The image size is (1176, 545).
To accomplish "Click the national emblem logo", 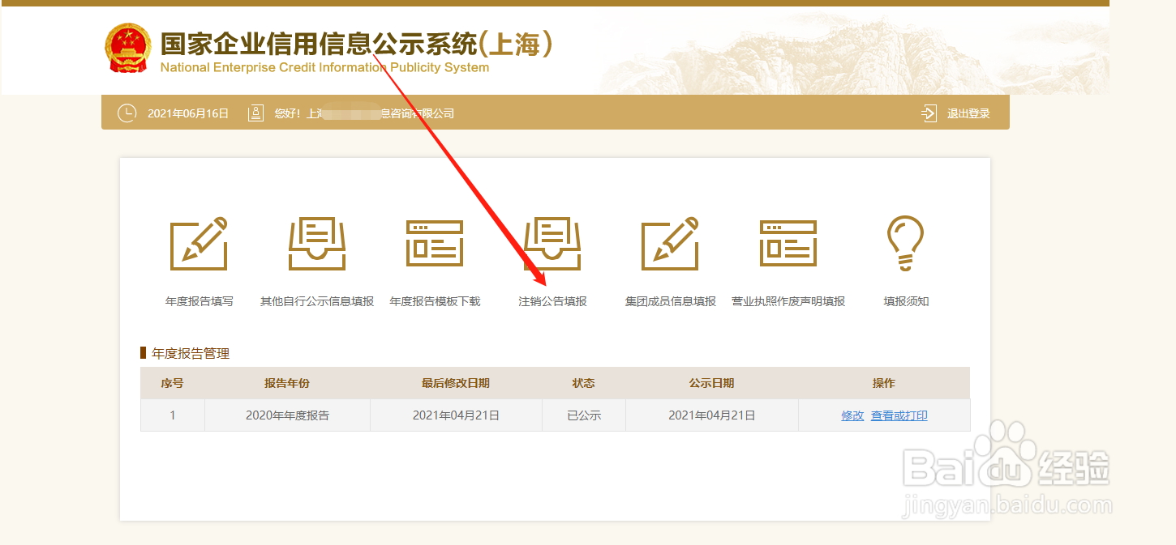I will (127, 48).
